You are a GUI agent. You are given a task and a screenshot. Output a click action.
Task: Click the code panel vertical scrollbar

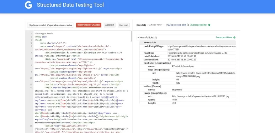coord(131,36)
